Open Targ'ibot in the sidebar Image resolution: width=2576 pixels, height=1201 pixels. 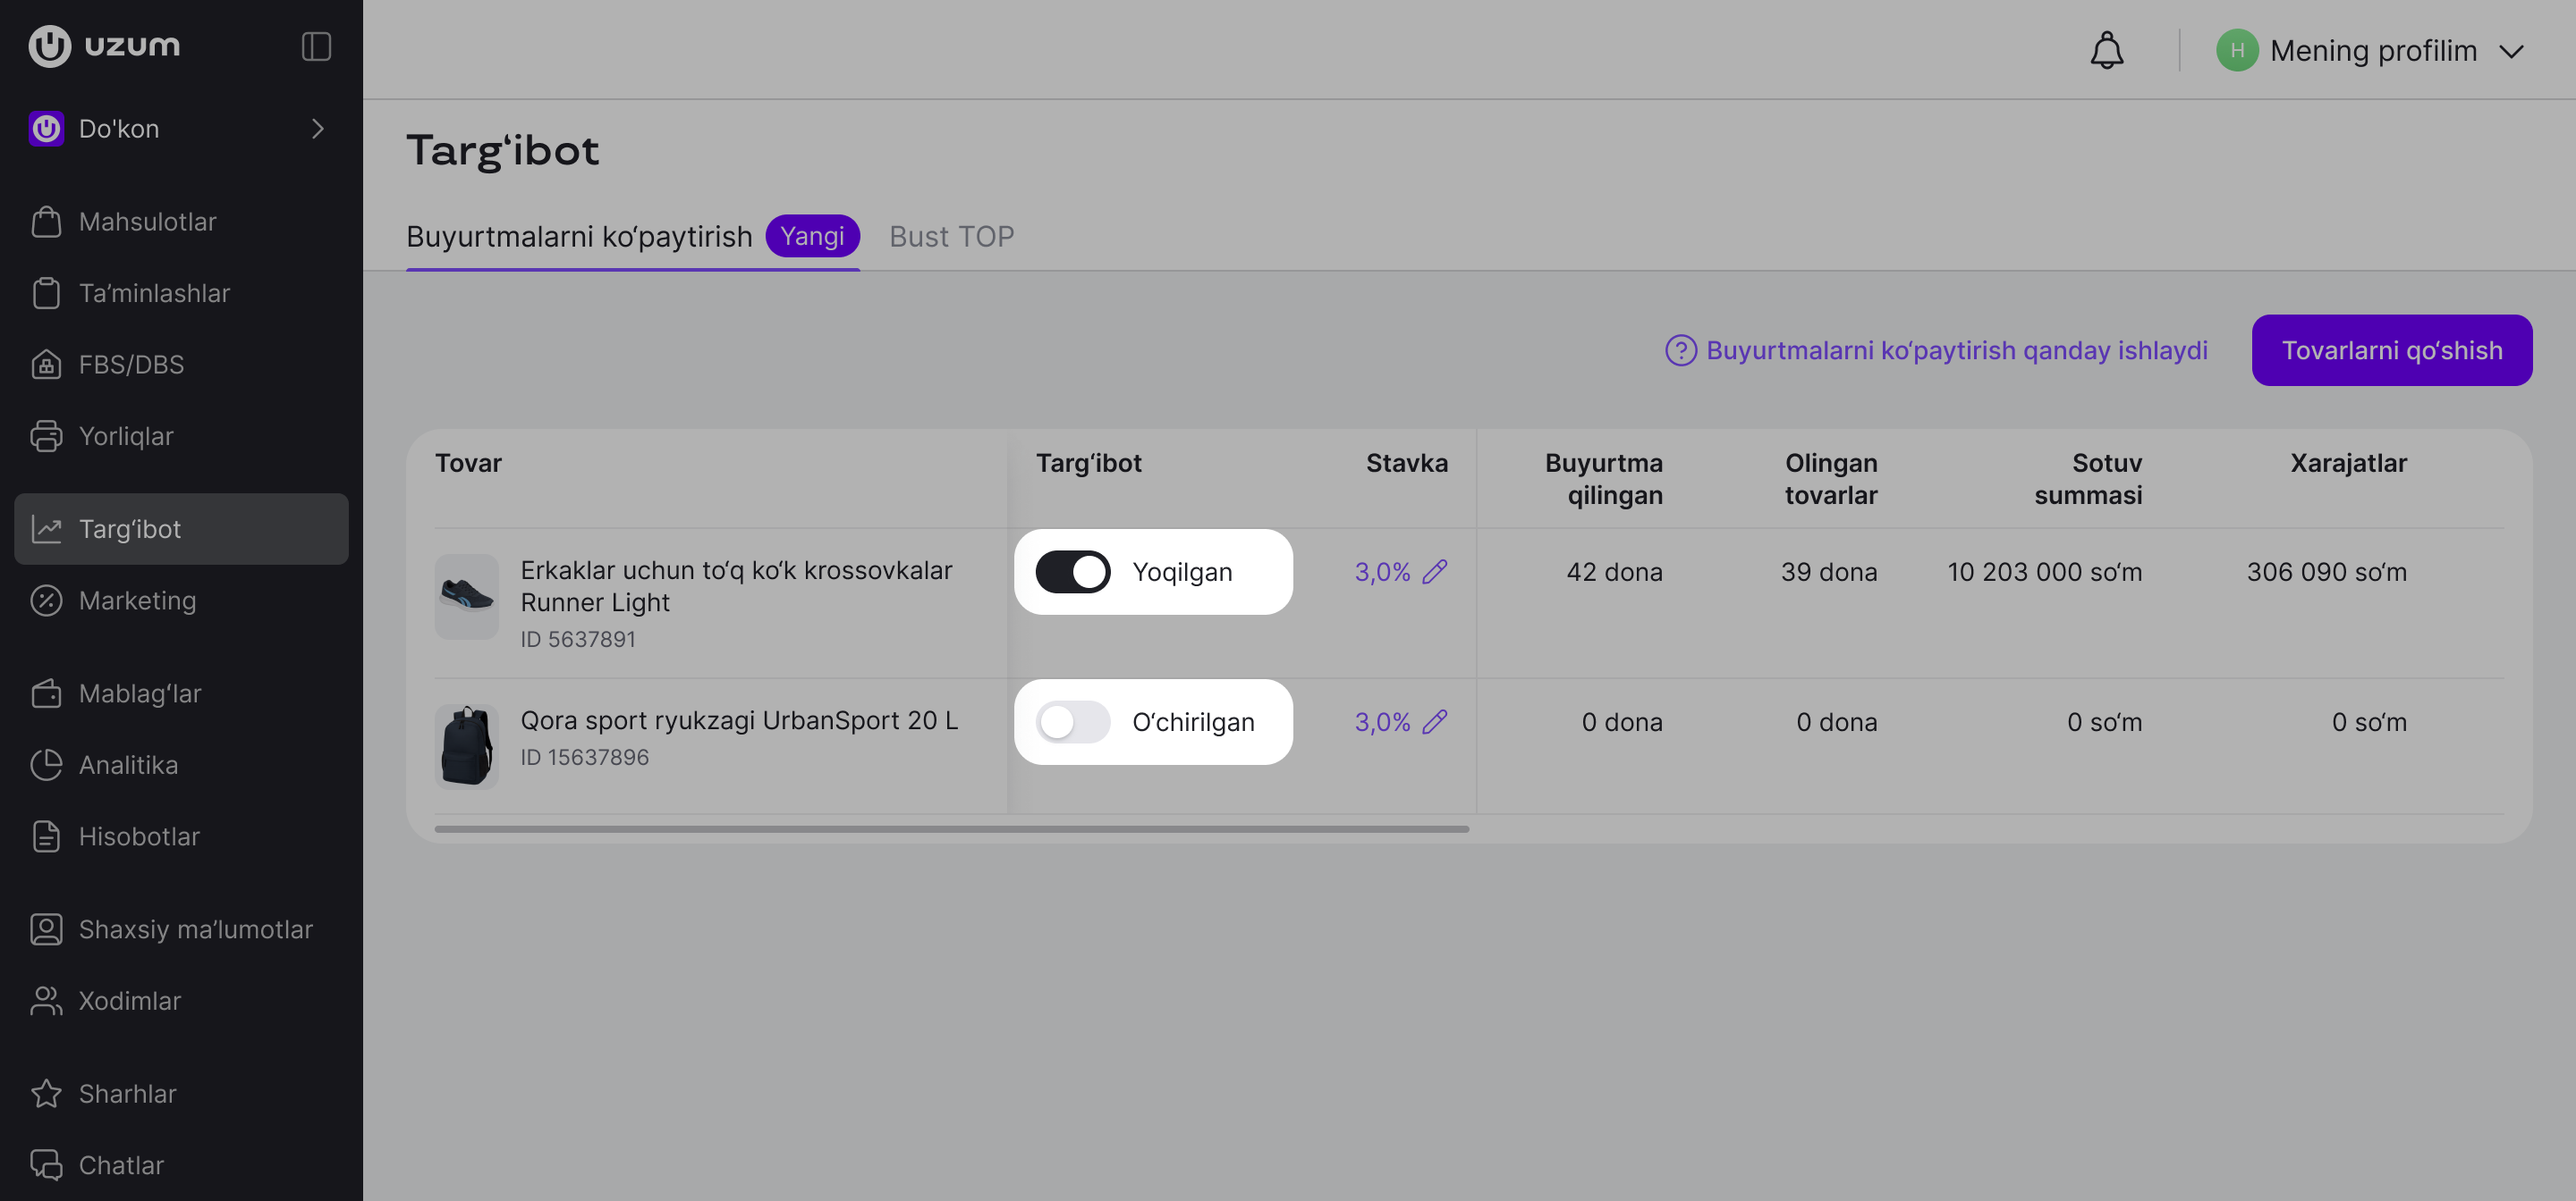[x=181, y=528]
